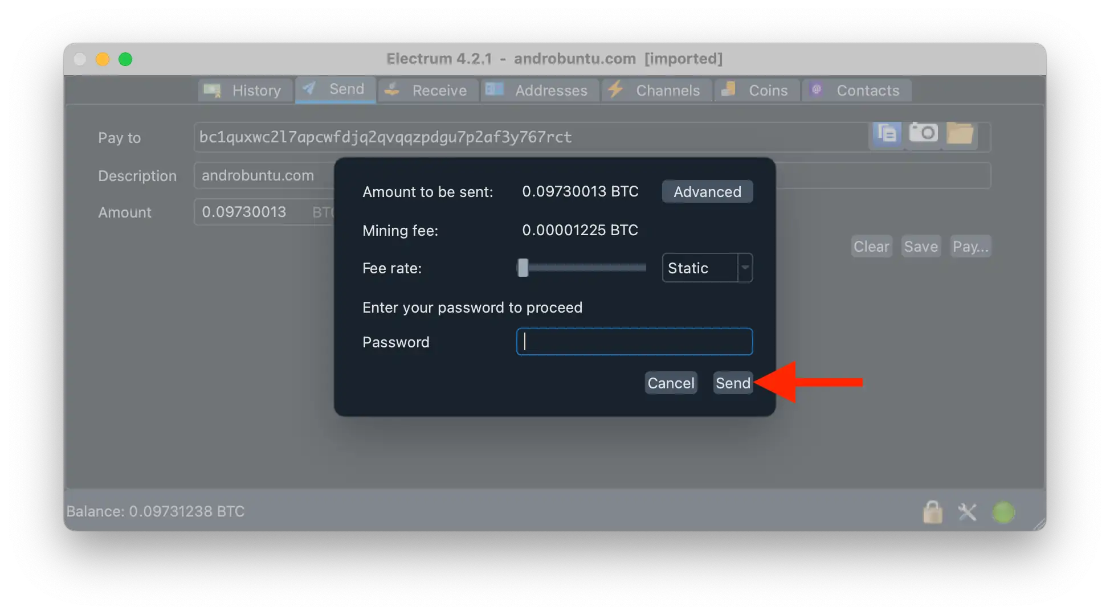Open wallet preferences via the tools icon
Viewport: 1110px width, 615px height.
[x=968, y=512]
